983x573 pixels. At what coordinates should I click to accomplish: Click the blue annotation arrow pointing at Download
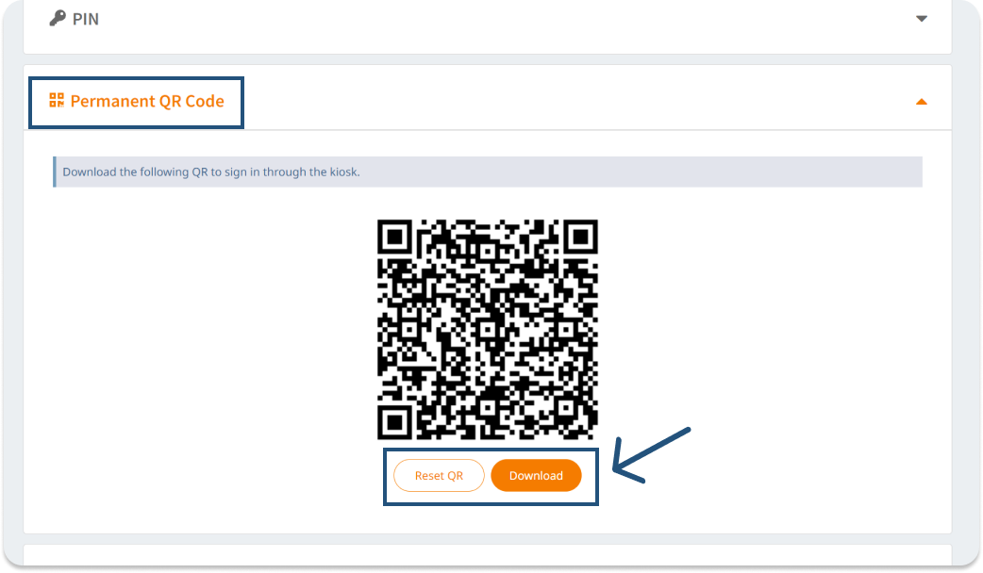(x=651, y=456)
